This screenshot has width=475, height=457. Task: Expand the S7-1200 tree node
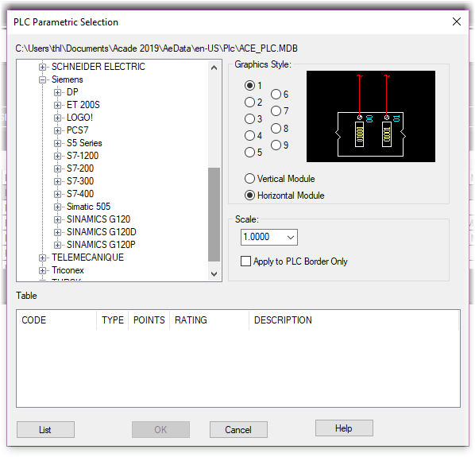[57, 156]
